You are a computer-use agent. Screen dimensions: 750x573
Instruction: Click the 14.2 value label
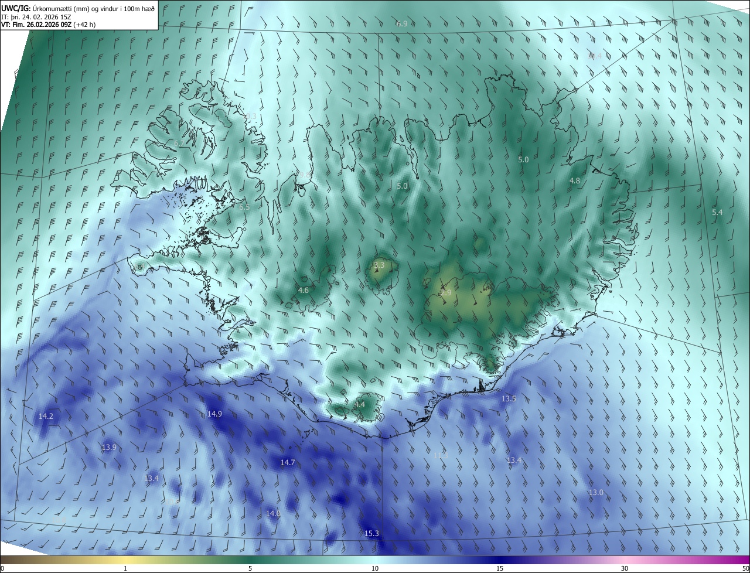point(46,416)
